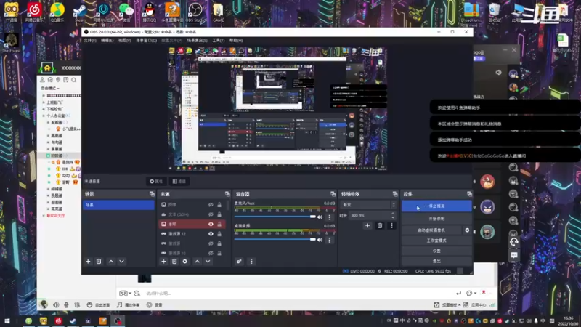The image size is (581, 327).
Task: Open source properties gear in Sources panel
Action: [185, 262]
